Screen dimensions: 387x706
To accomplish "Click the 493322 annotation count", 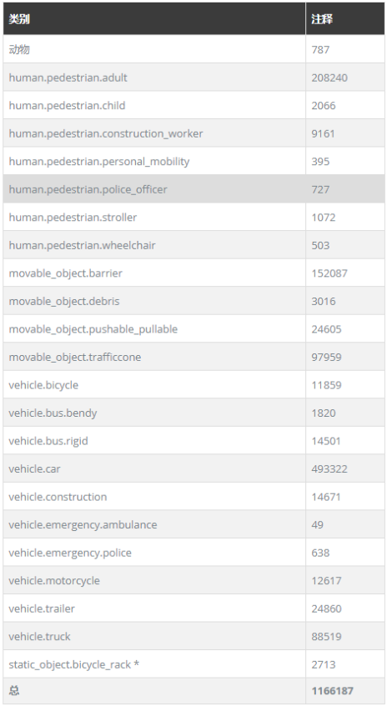I will [329, 468].
